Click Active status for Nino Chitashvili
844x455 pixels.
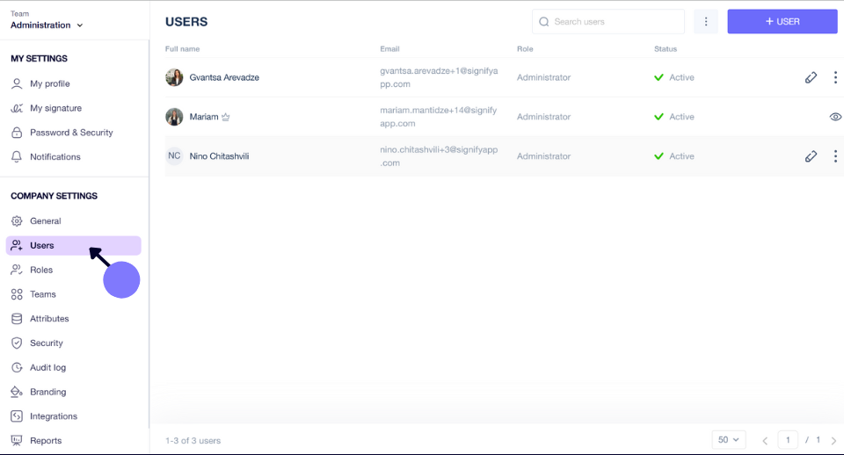pyautogui.click(x=674, y=156)
